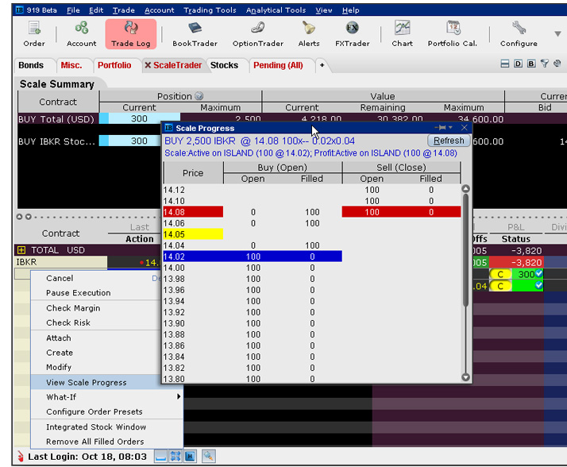Click the Position help info icon

point(199,96)
